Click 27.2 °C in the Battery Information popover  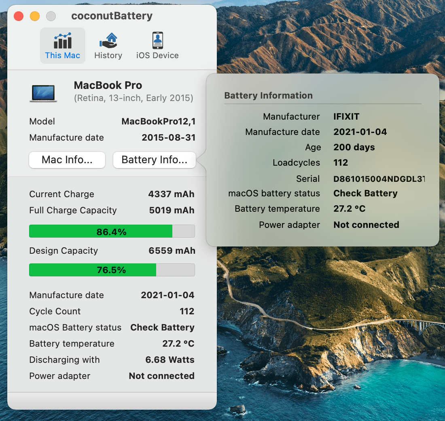350,208
